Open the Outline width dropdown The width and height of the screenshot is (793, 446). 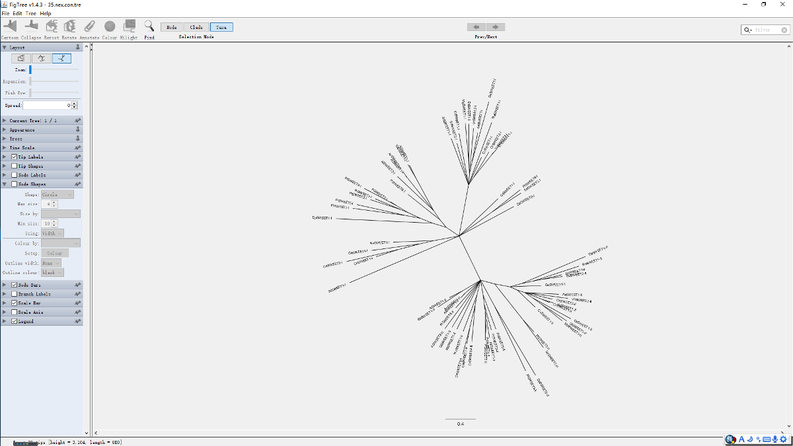point(51,263)
